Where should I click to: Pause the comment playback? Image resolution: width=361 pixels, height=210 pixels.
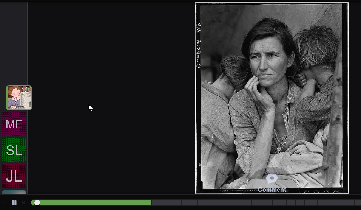14,202
